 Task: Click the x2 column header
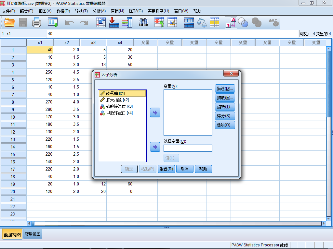pos(66,42)
